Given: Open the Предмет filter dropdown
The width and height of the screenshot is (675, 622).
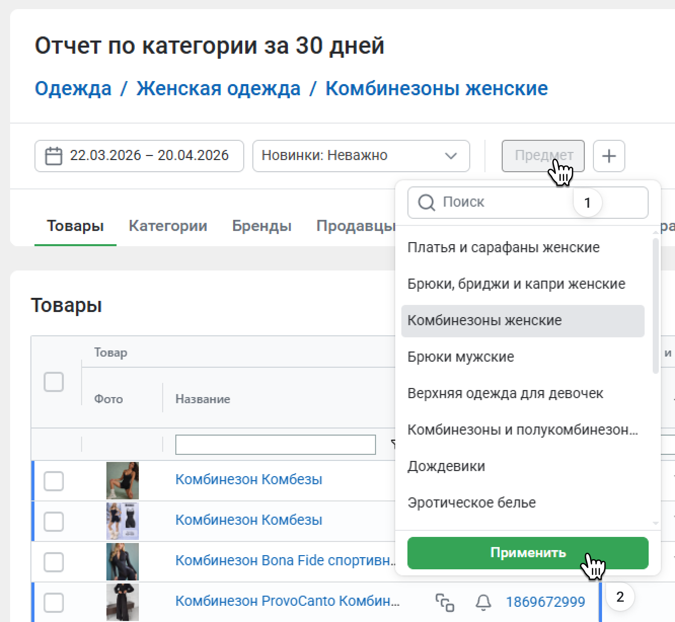Looking at the screenshot, I should pos(543,155).
